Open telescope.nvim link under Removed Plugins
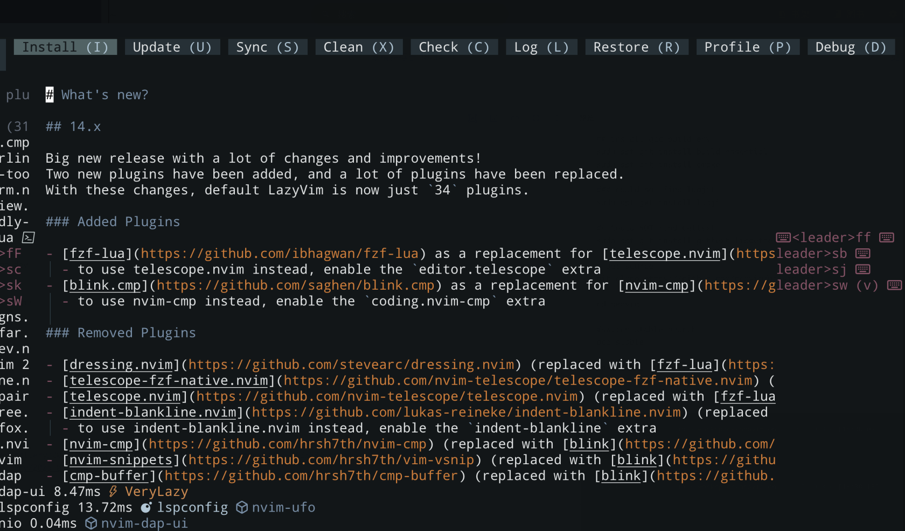Image resolution: width=905 pixels, height=531 pixels. (125, 396)
